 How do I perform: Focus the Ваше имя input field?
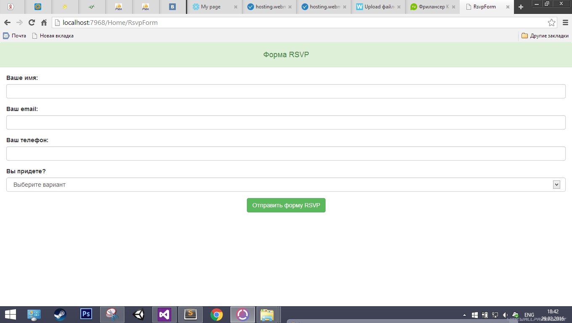[286, 91]
